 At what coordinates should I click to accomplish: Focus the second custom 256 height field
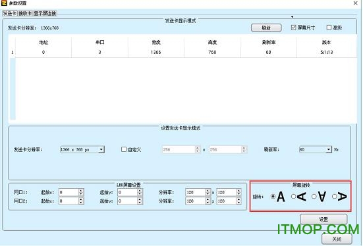[x=225, y=149]
